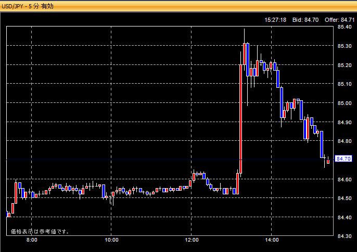The image size is (357, 252).
Task: Select the 84.30 price axis label
Action: tap(344, 236)
